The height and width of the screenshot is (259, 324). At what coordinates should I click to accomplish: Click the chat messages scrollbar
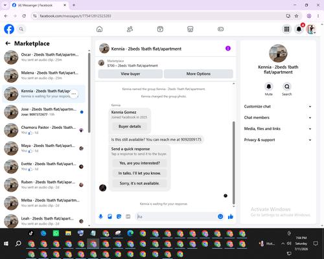pyautogui.click(x=233, y=163)
